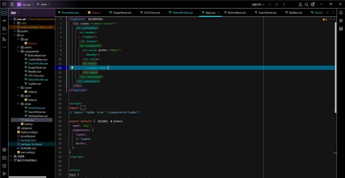Click the warnings indicator showing 2

point(325,19)
